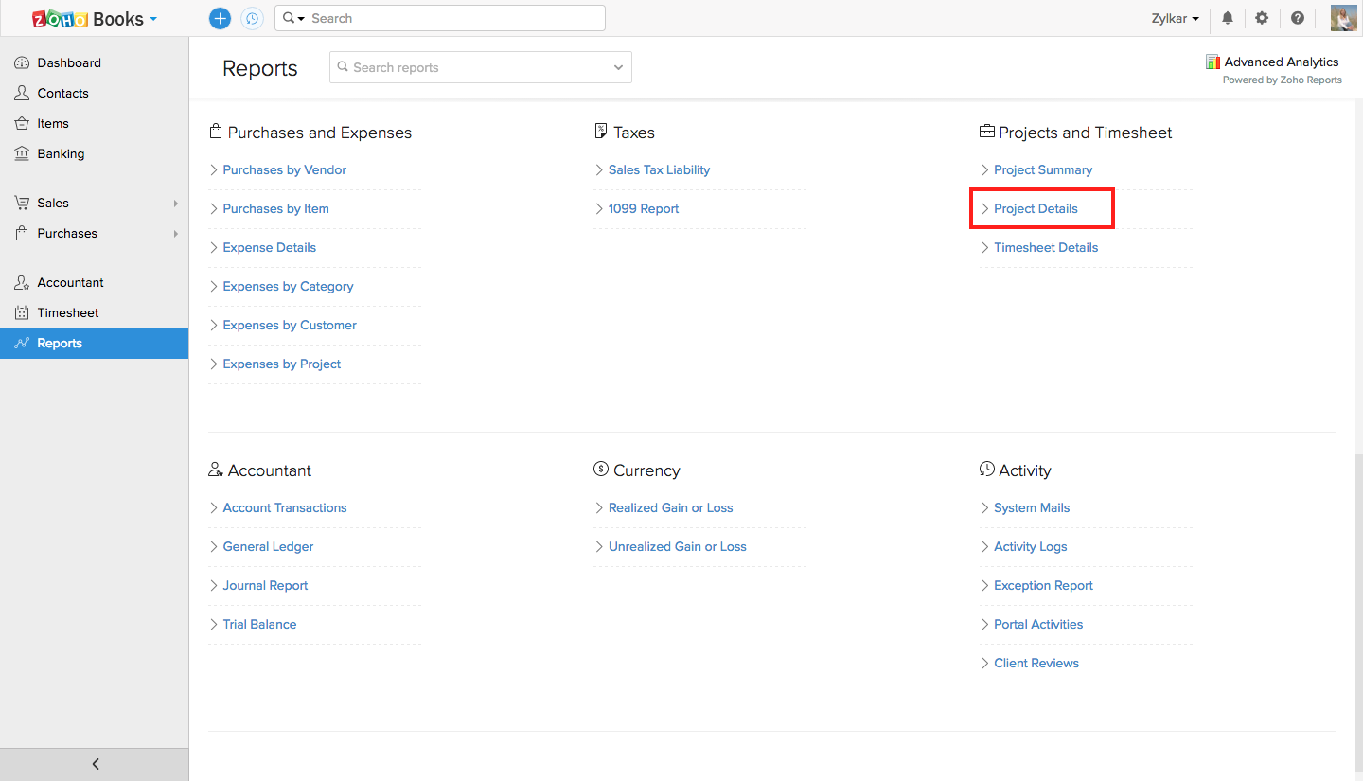Expand the Search reports dropdown arrow
The width and height of the screenshot is (1363, 781).
pyautogui.click(x=618, y=67)
